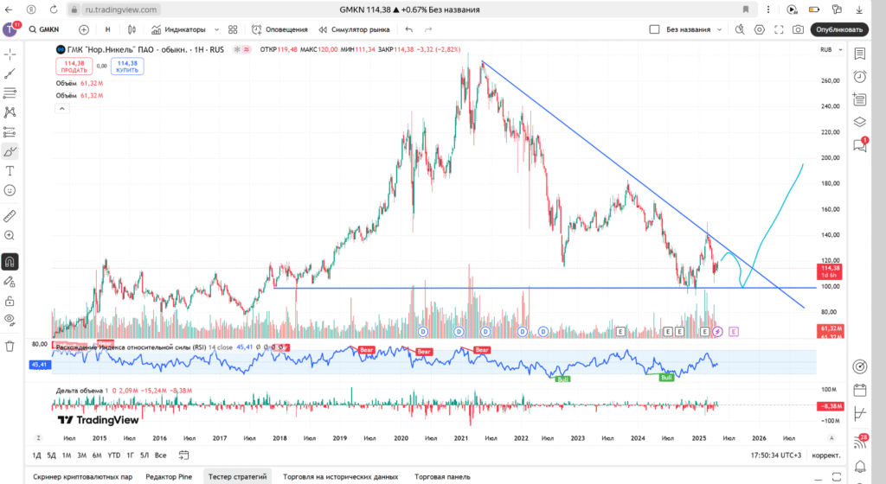Open the alerts clock panel
The width and height of the screenshot is (886, 484).
859,76
